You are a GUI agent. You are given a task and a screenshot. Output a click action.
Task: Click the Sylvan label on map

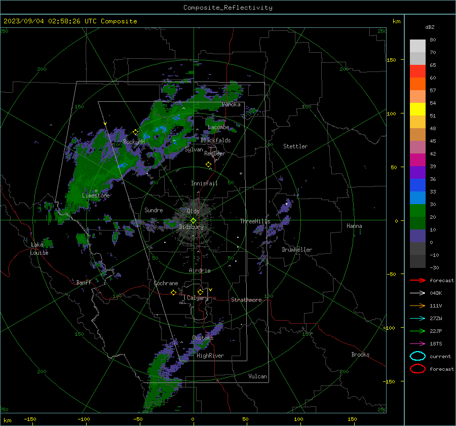pyautogui.click(x=194, y=149)
